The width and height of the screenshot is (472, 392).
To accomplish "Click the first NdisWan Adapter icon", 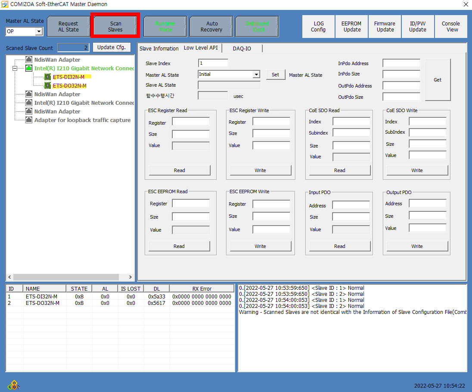I will (29, 60).
